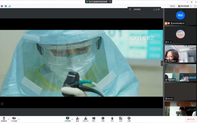Open the Invite participants icon
Screen dimensions: 197x123
[77, 119]
